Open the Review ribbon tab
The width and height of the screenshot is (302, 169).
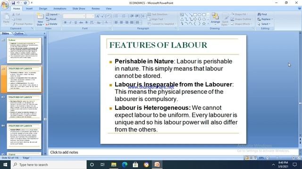[x=95, y=8]
